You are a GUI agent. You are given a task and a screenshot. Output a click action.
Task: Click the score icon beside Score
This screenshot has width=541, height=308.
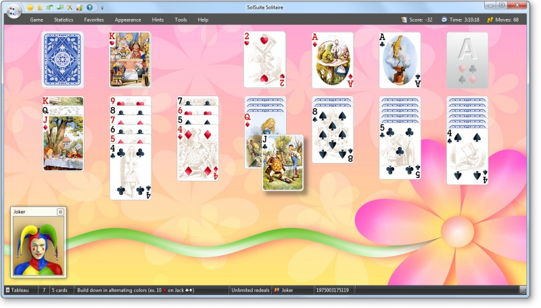tap(404, 20)
